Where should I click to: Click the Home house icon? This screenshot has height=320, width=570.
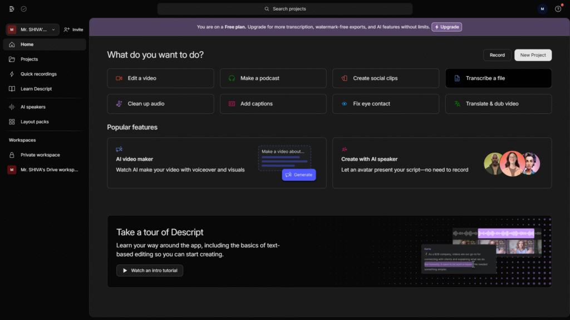point(12,44)
